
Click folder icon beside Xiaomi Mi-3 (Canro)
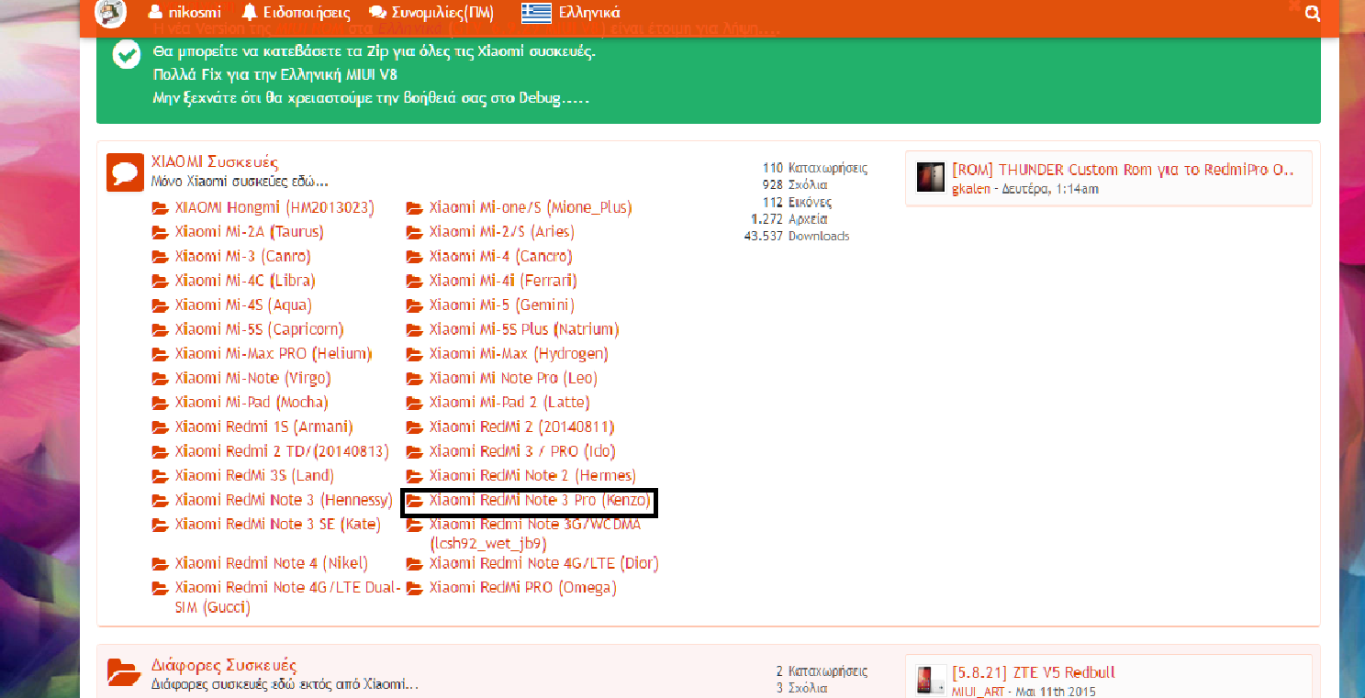(x=161, y=257)
